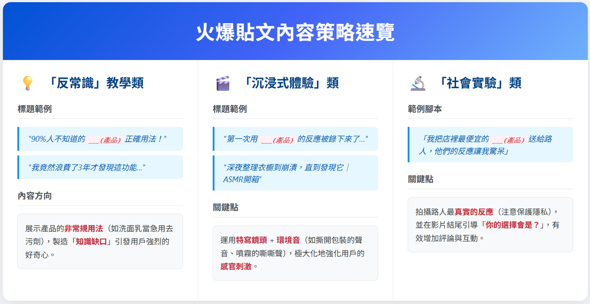Click the heading 「沉浸式體驗」類
This screenshot has width=590, height=304.
click(x=290, y=83)
